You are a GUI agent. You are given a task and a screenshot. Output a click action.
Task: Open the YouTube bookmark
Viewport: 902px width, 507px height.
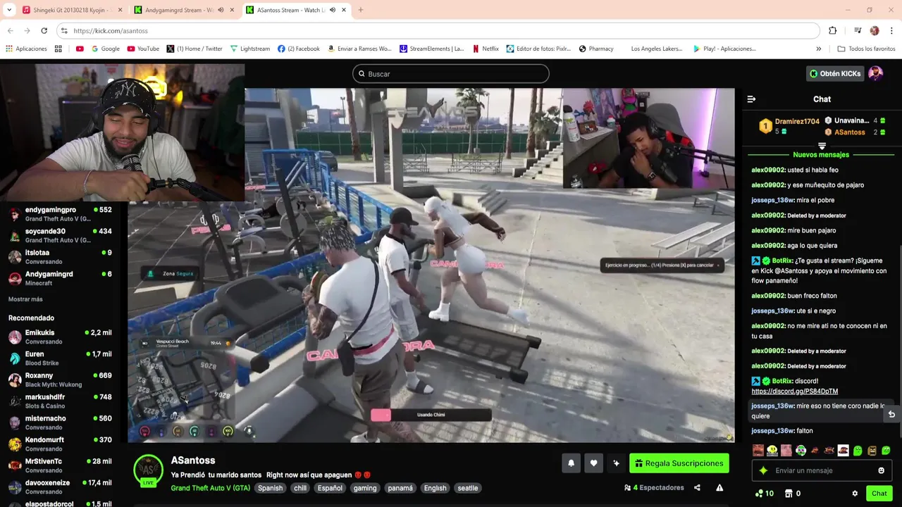point(143,49)
